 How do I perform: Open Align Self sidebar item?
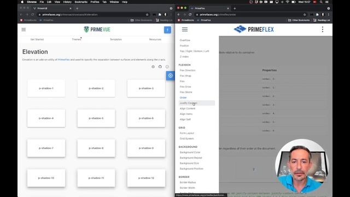(x=185, y=119)
